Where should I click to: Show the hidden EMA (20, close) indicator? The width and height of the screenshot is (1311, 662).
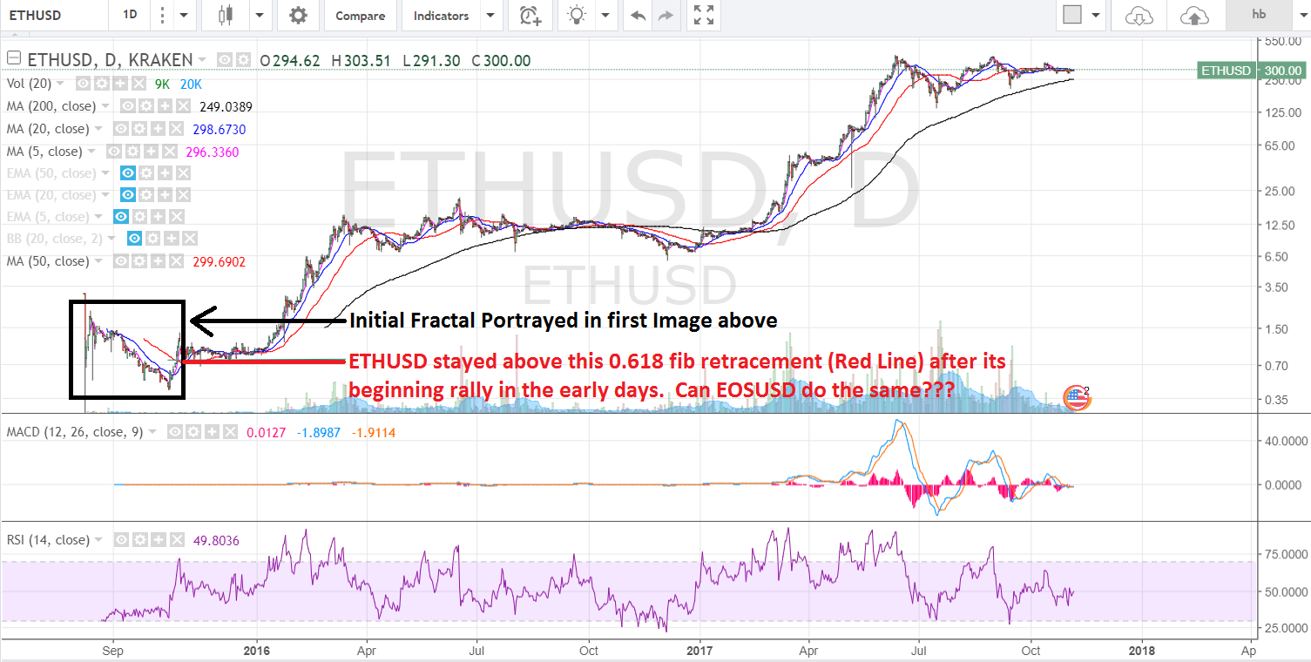[129, 195]
